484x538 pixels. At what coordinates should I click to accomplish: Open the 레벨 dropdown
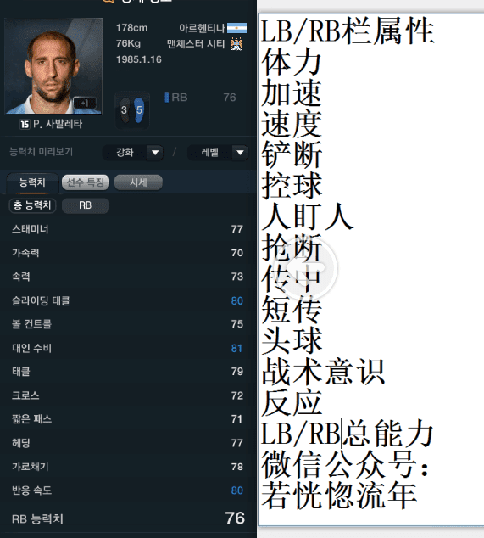(218, 152)
